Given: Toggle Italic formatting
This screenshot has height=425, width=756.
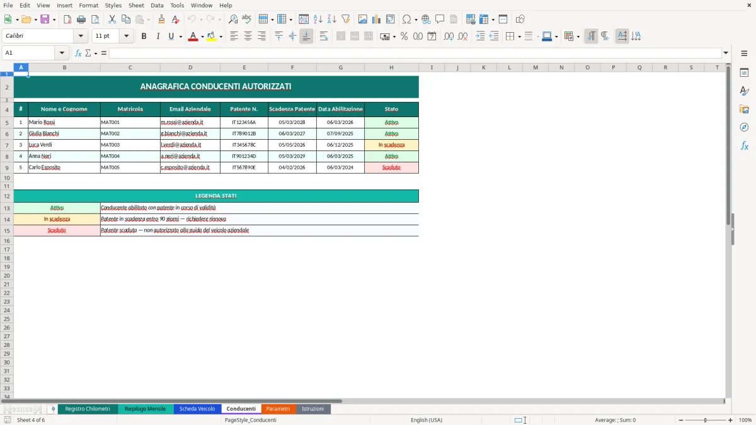Looking at the screenshot, I should click(x=157, y=37).
